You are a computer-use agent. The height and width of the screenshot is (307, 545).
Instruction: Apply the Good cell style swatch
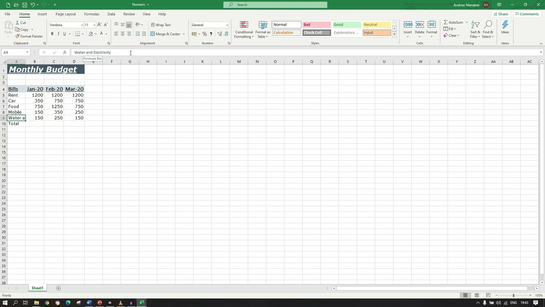346,25
